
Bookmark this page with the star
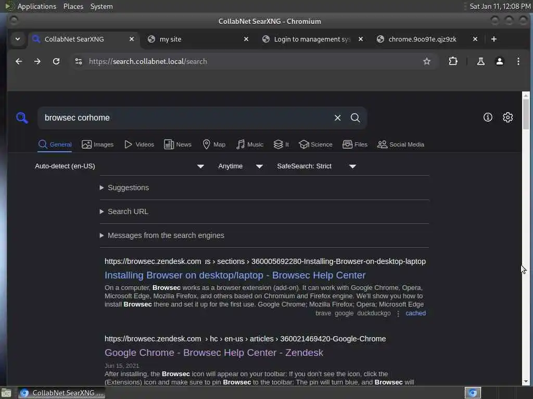[427, 61]
